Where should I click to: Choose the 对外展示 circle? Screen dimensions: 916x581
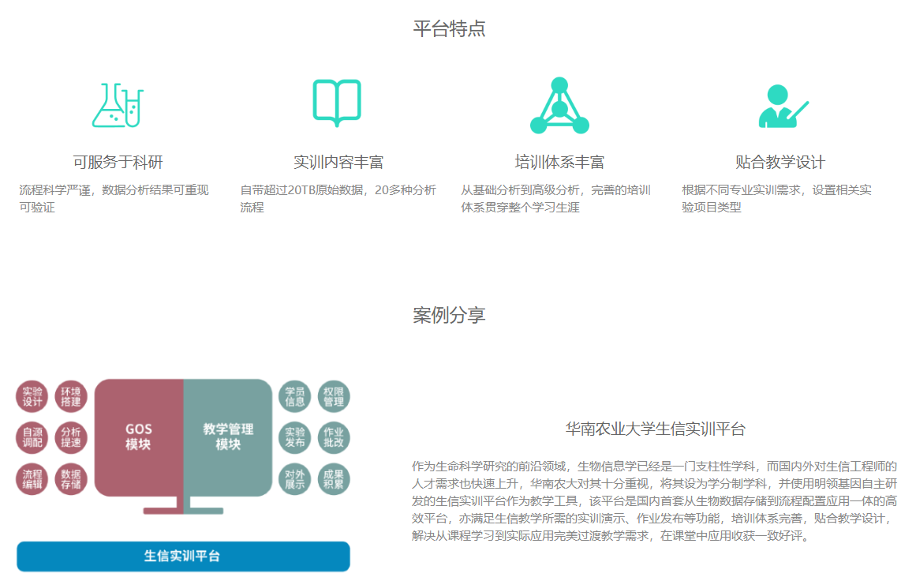tap(294, 478)
